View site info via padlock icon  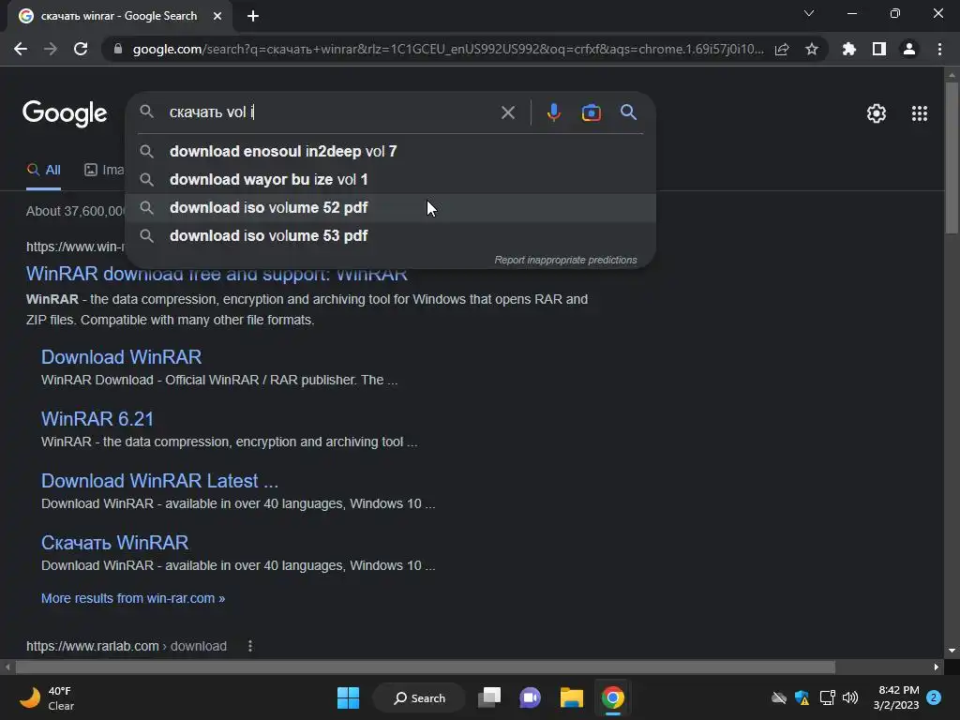point(118,49)
